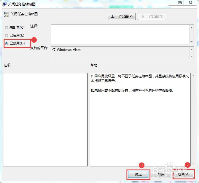Click the 取消 button
The height and width of the screenshot is (183, 199).
(x=161, y=174)
